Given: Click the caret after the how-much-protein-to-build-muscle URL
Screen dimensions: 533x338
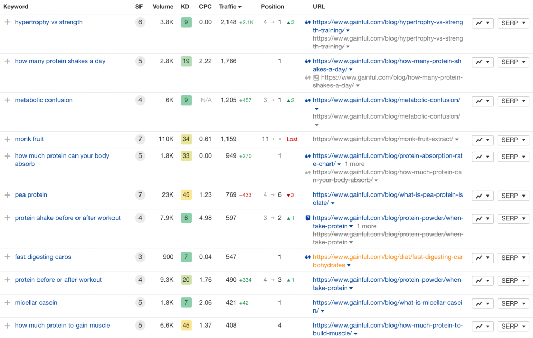Looking at the screenshot, I should pyautogui.click(x=356, y=334).
